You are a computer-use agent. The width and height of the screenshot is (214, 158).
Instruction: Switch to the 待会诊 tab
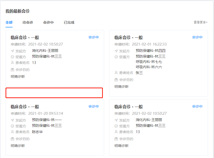tap(28, 22)
